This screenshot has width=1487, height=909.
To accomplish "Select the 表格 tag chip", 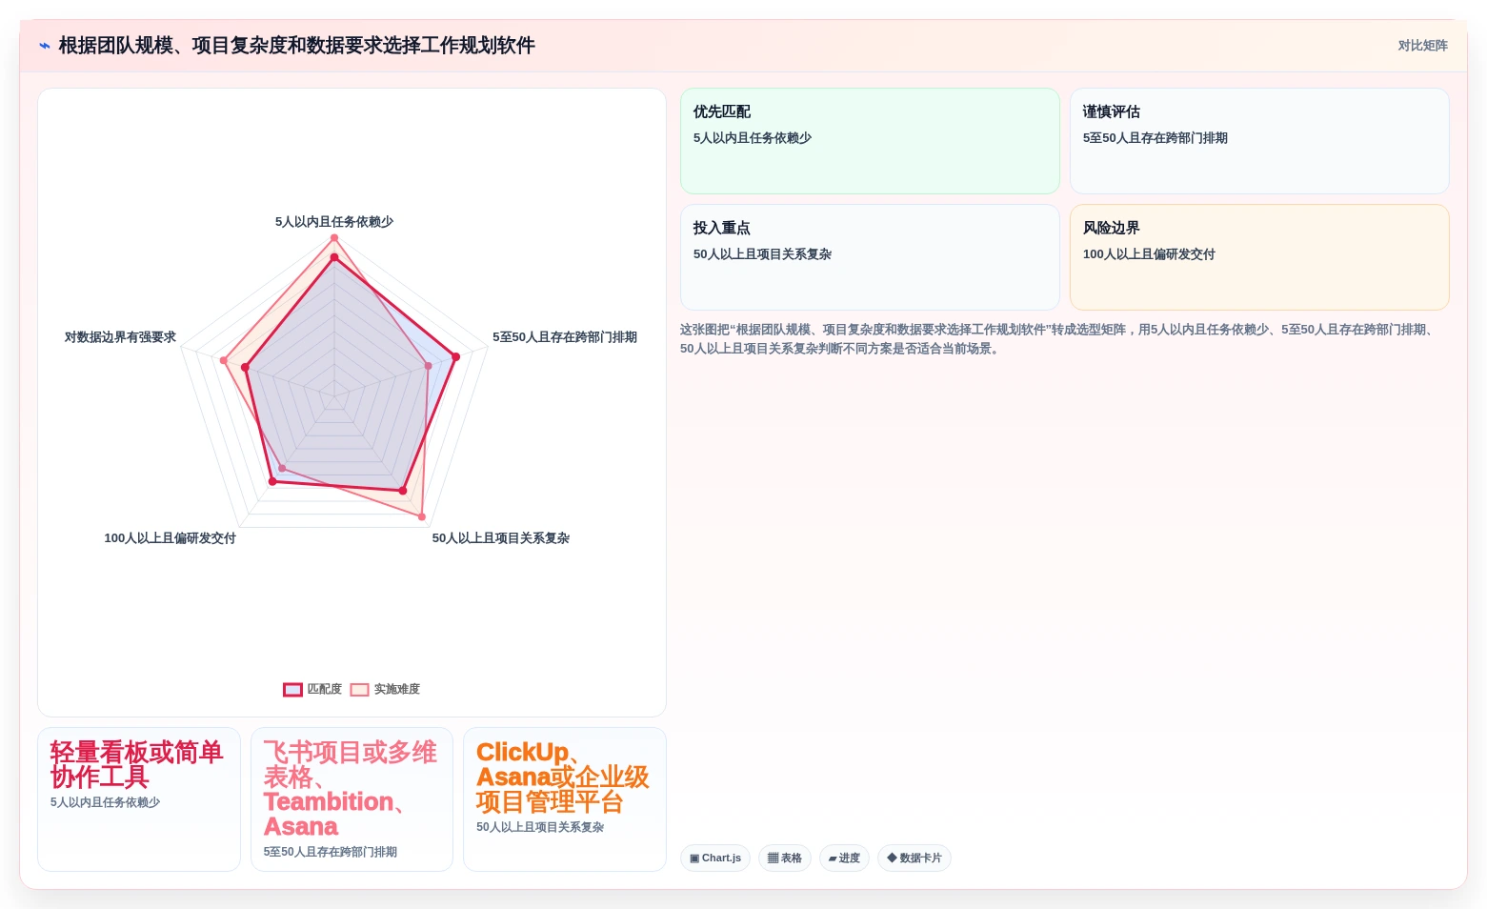I will point(785,858).
